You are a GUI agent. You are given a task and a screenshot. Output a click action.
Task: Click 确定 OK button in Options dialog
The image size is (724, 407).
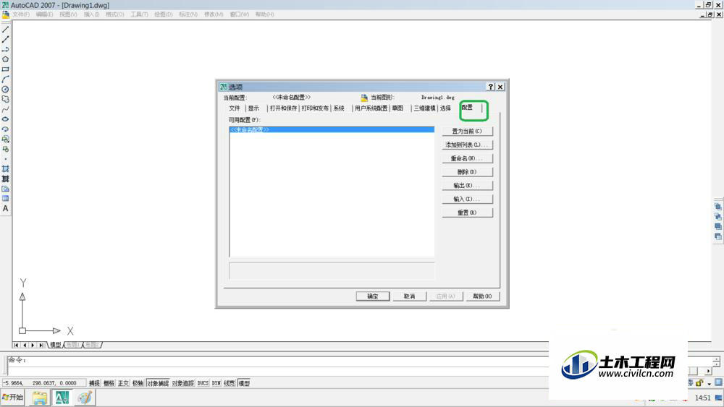click(373, 296)
